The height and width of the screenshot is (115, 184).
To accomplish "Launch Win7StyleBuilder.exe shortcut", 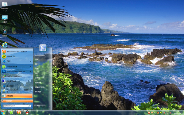I will (x=17, y=91).
